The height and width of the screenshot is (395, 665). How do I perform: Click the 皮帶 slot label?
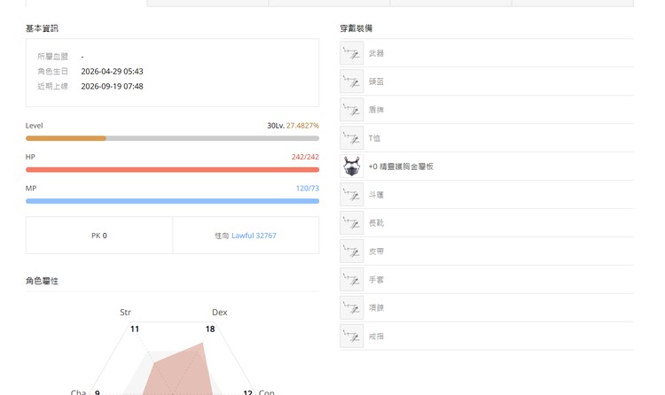(376, 252)
